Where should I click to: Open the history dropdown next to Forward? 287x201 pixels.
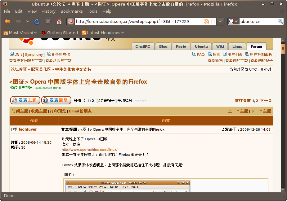27,22
